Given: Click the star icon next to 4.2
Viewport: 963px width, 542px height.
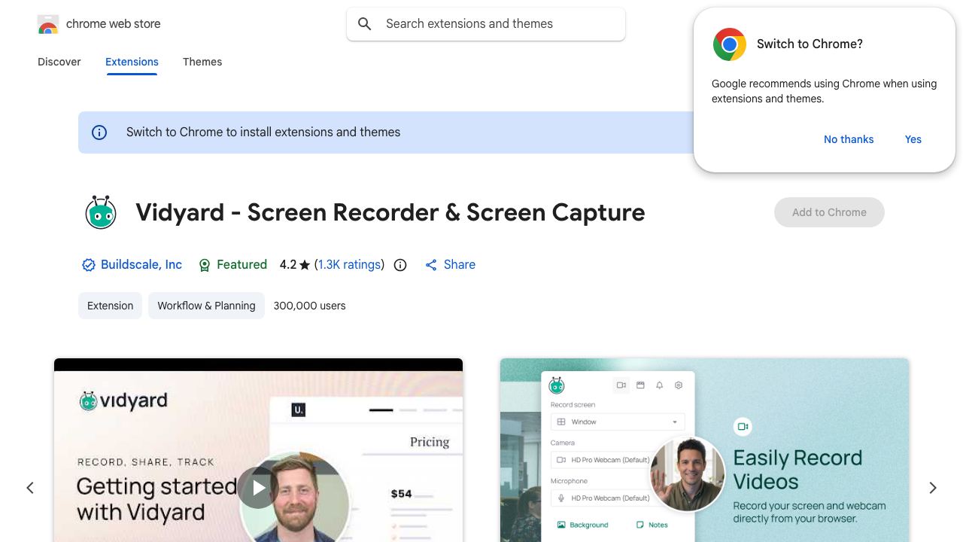Looking at the screenshot, I should (305, 265).
